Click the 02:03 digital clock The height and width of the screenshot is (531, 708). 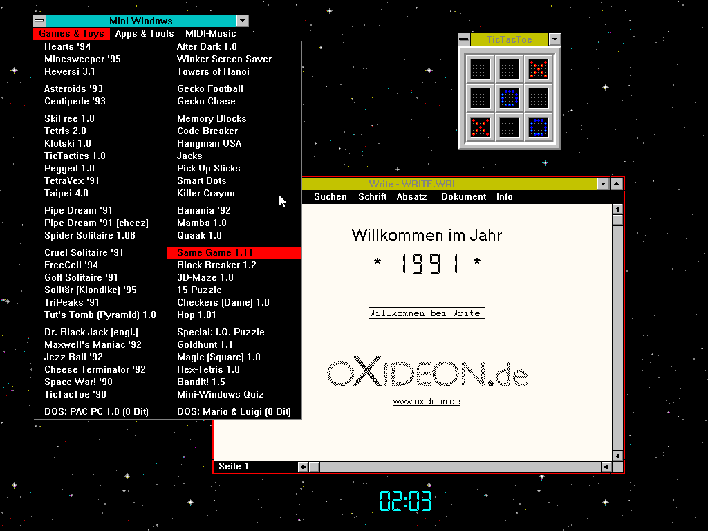click(x=405, y=501)
